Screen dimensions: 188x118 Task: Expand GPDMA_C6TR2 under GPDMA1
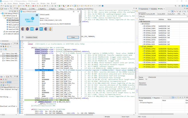click(142, 26)
